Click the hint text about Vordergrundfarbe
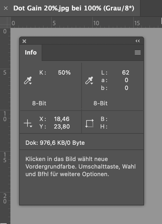This screenshot has height=224, width=162. (80, 167)
